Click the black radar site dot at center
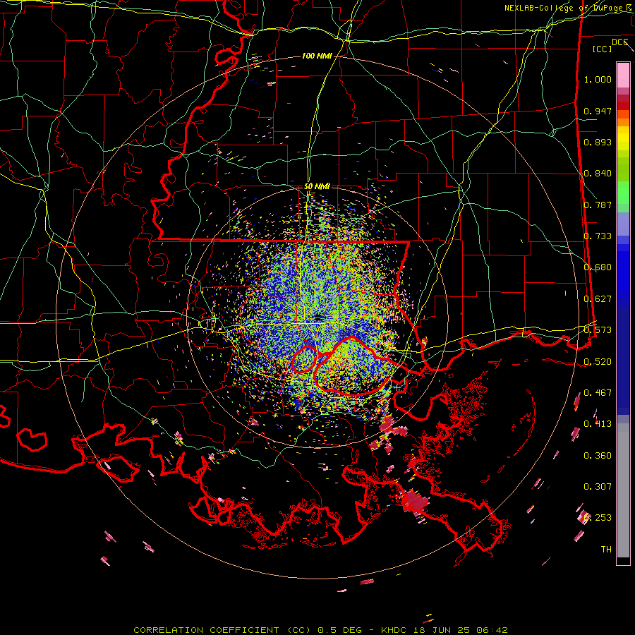This screenshot has width=635, height=635. [x=318, y=317]
